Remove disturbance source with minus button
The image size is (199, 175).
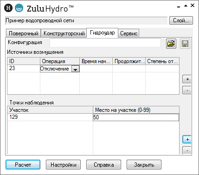coord(187,90)
